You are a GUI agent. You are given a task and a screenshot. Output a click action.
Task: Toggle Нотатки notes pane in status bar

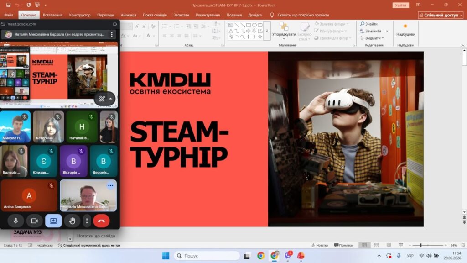coord(320,245)
